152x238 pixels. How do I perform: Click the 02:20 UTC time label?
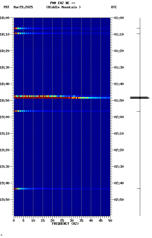tap(119, 150)
